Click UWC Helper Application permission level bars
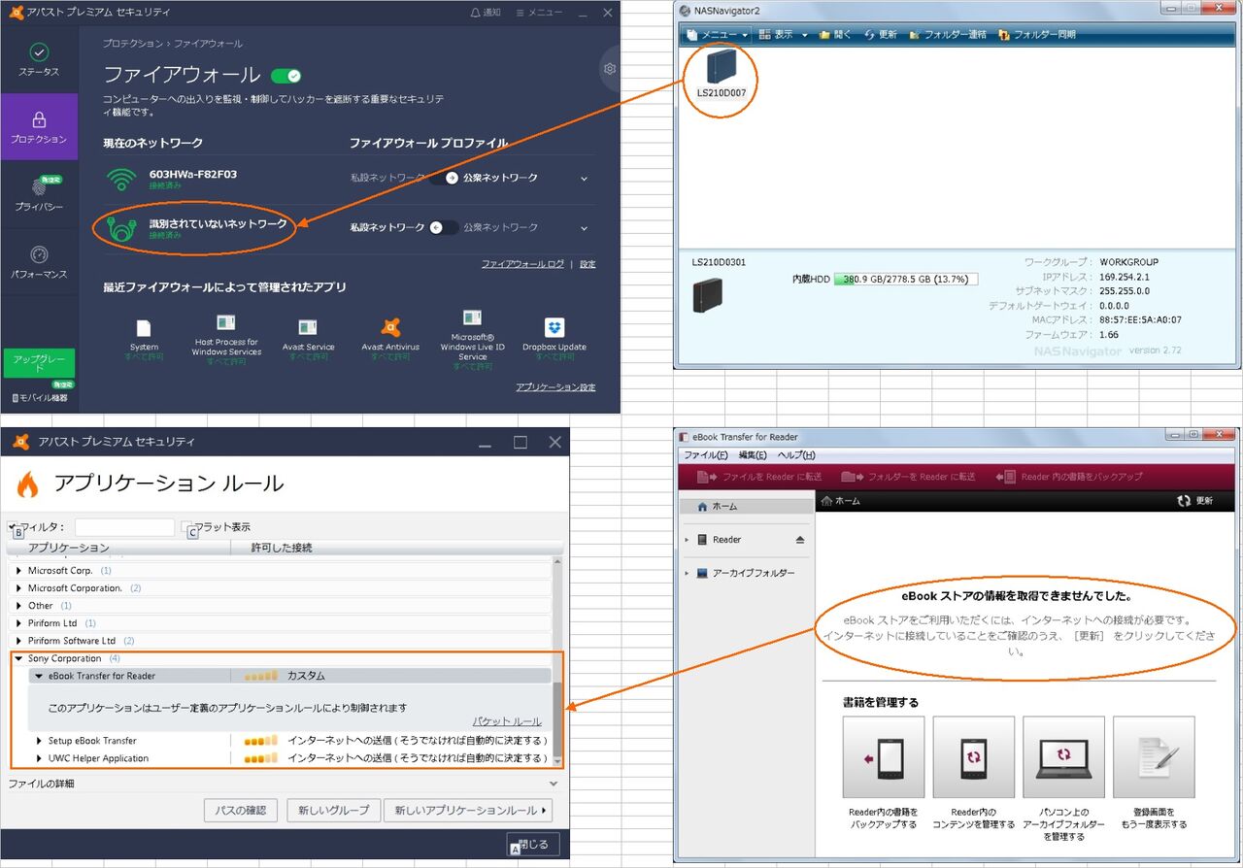The width and height of the screenshot is (1243, 868). coord(260,758)
